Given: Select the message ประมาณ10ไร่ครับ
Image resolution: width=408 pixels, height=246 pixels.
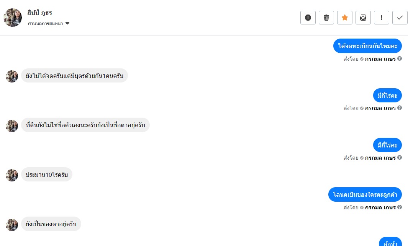Looking at the screenshot, I should [46, 175].
